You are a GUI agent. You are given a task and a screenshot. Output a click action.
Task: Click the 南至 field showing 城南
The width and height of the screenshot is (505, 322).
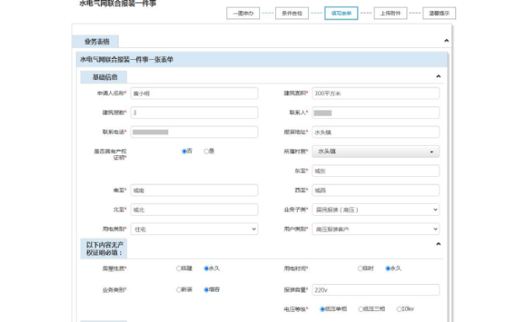click(194, 191)
